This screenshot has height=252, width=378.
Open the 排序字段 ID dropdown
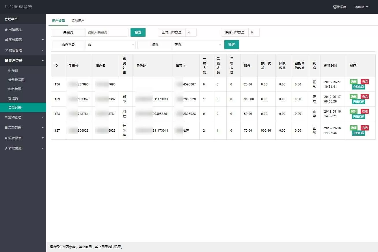point(110,45)
